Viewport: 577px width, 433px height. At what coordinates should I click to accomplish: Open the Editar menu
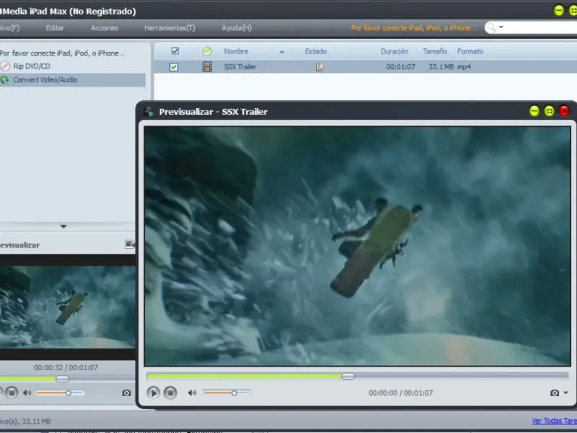pos(55,28)
